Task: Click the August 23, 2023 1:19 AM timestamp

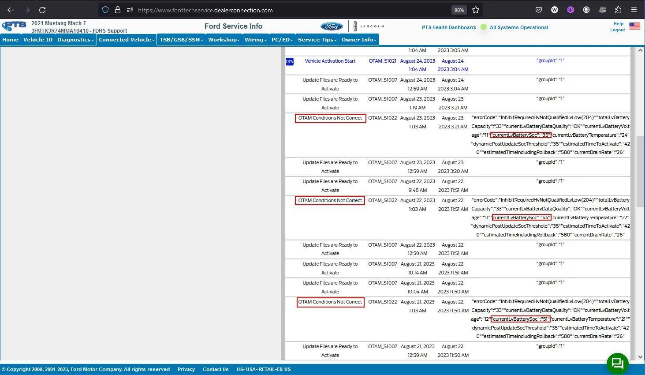Action: [x=418, y=103]
